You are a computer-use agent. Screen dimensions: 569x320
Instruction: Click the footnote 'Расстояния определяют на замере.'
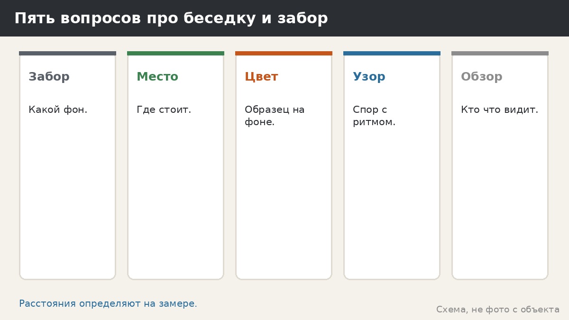coord(108,304)
